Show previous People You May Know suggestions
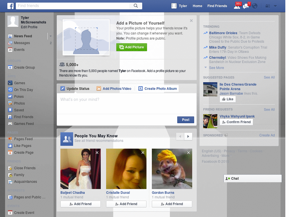The width and height of the screenshot is (289, 217). coord(180,136)
